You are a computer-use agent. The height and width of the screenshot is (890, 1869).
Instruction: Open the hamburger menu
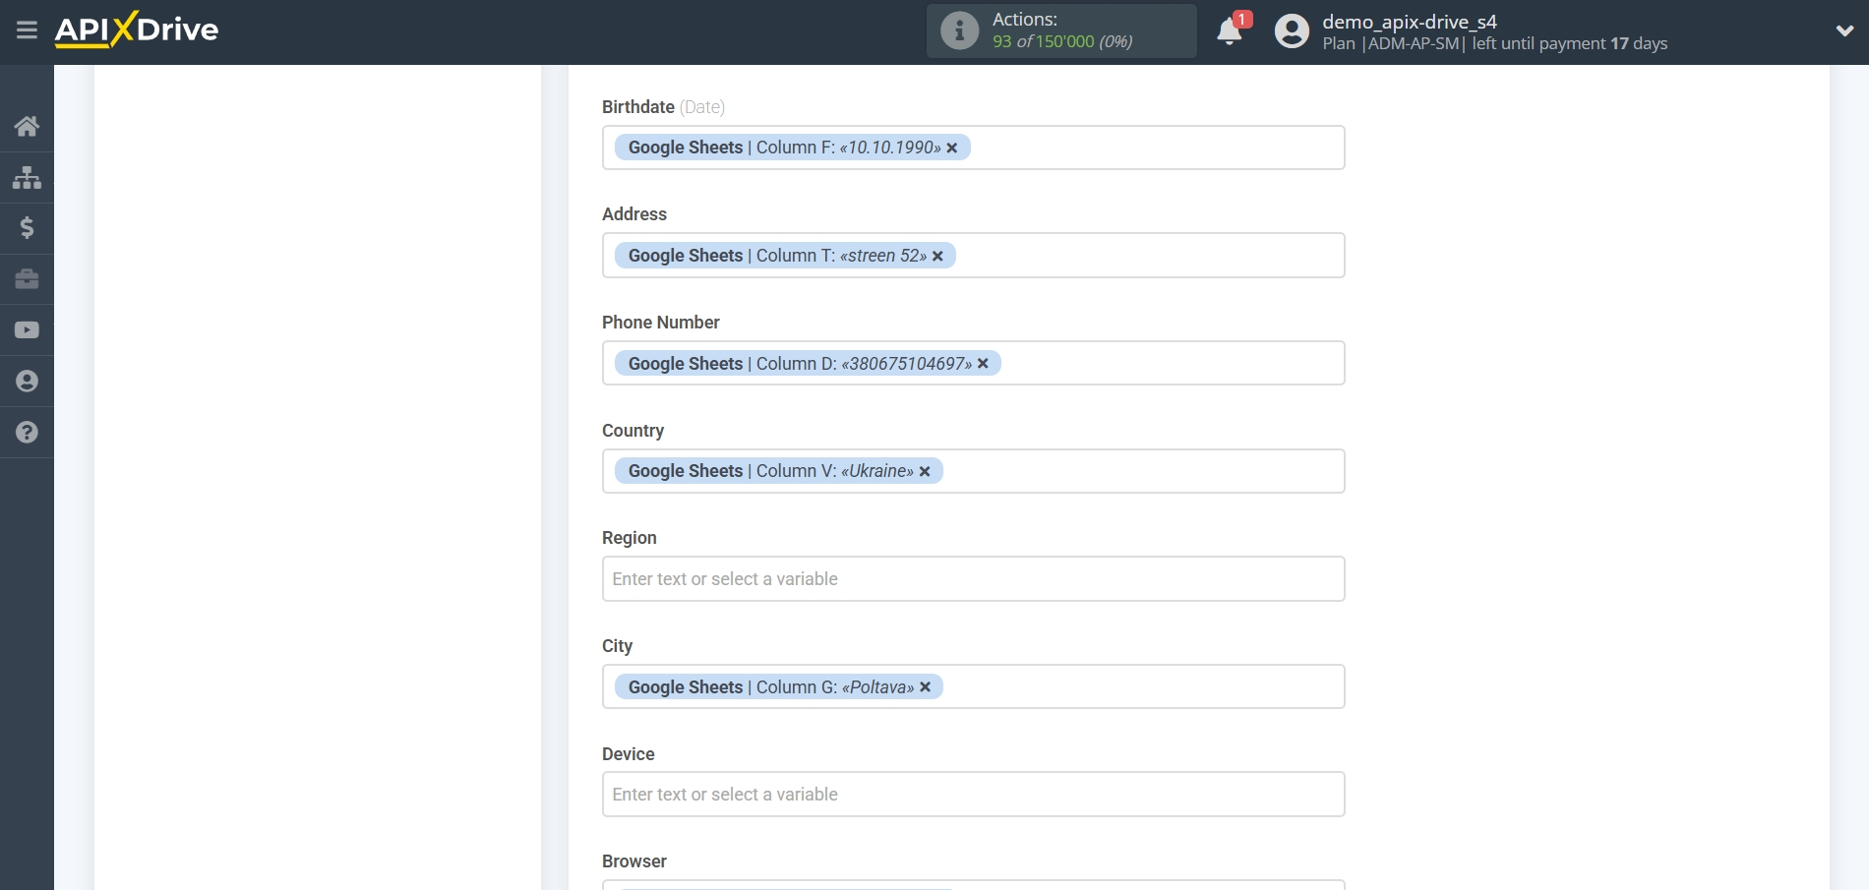coord(27,30)
